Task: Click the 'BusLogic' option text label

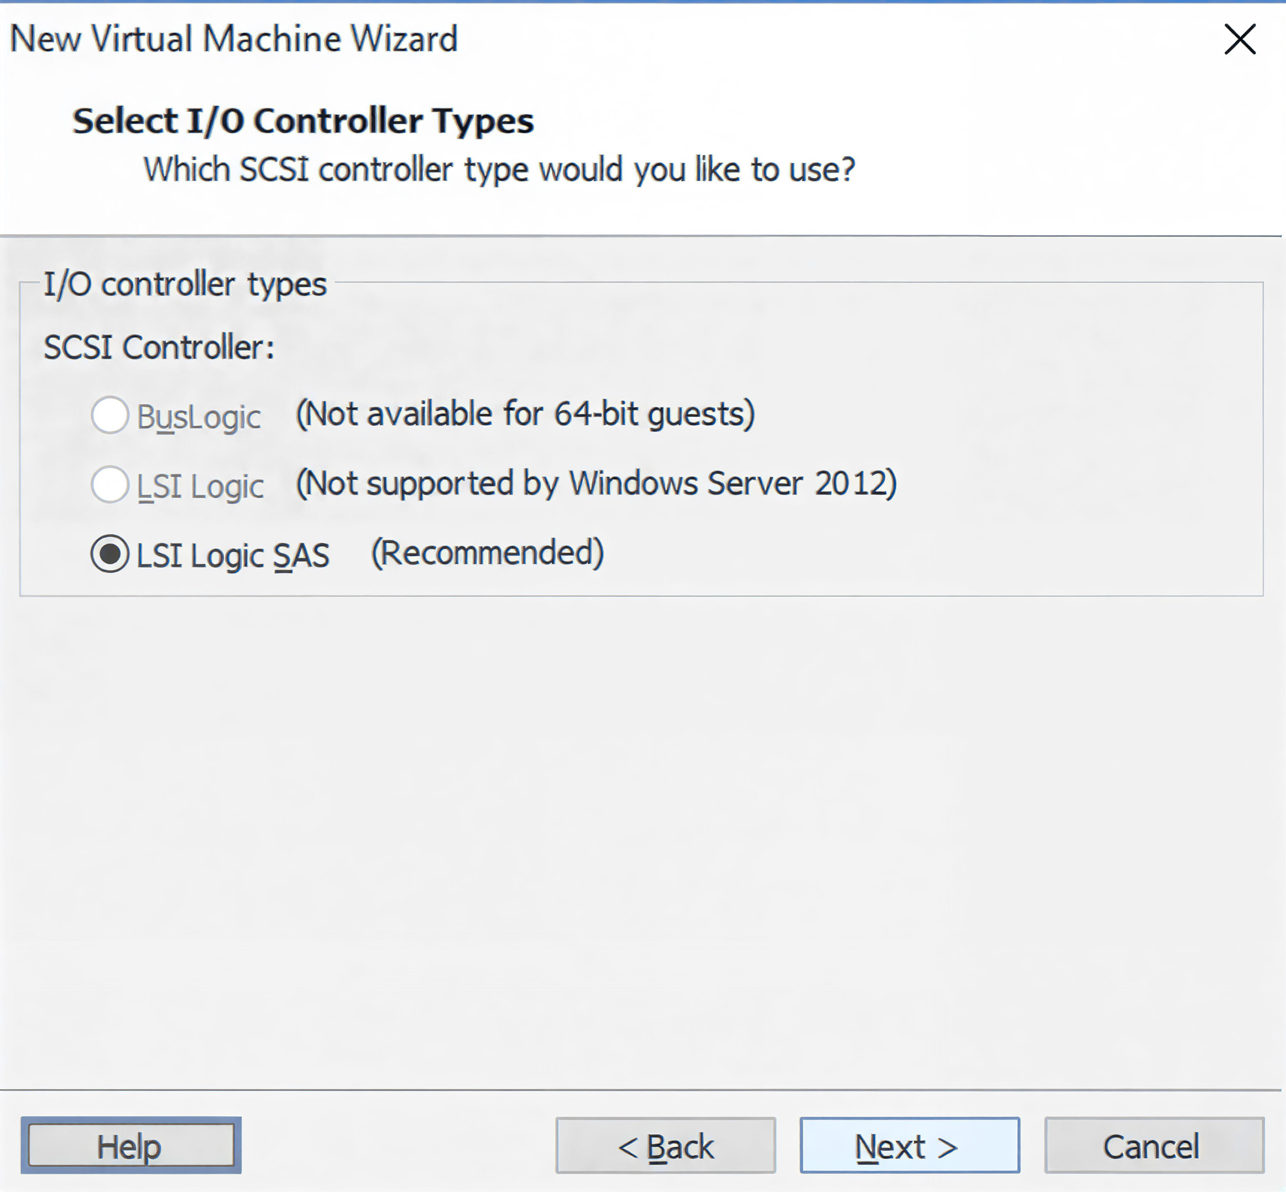Action: pos(199,417)
